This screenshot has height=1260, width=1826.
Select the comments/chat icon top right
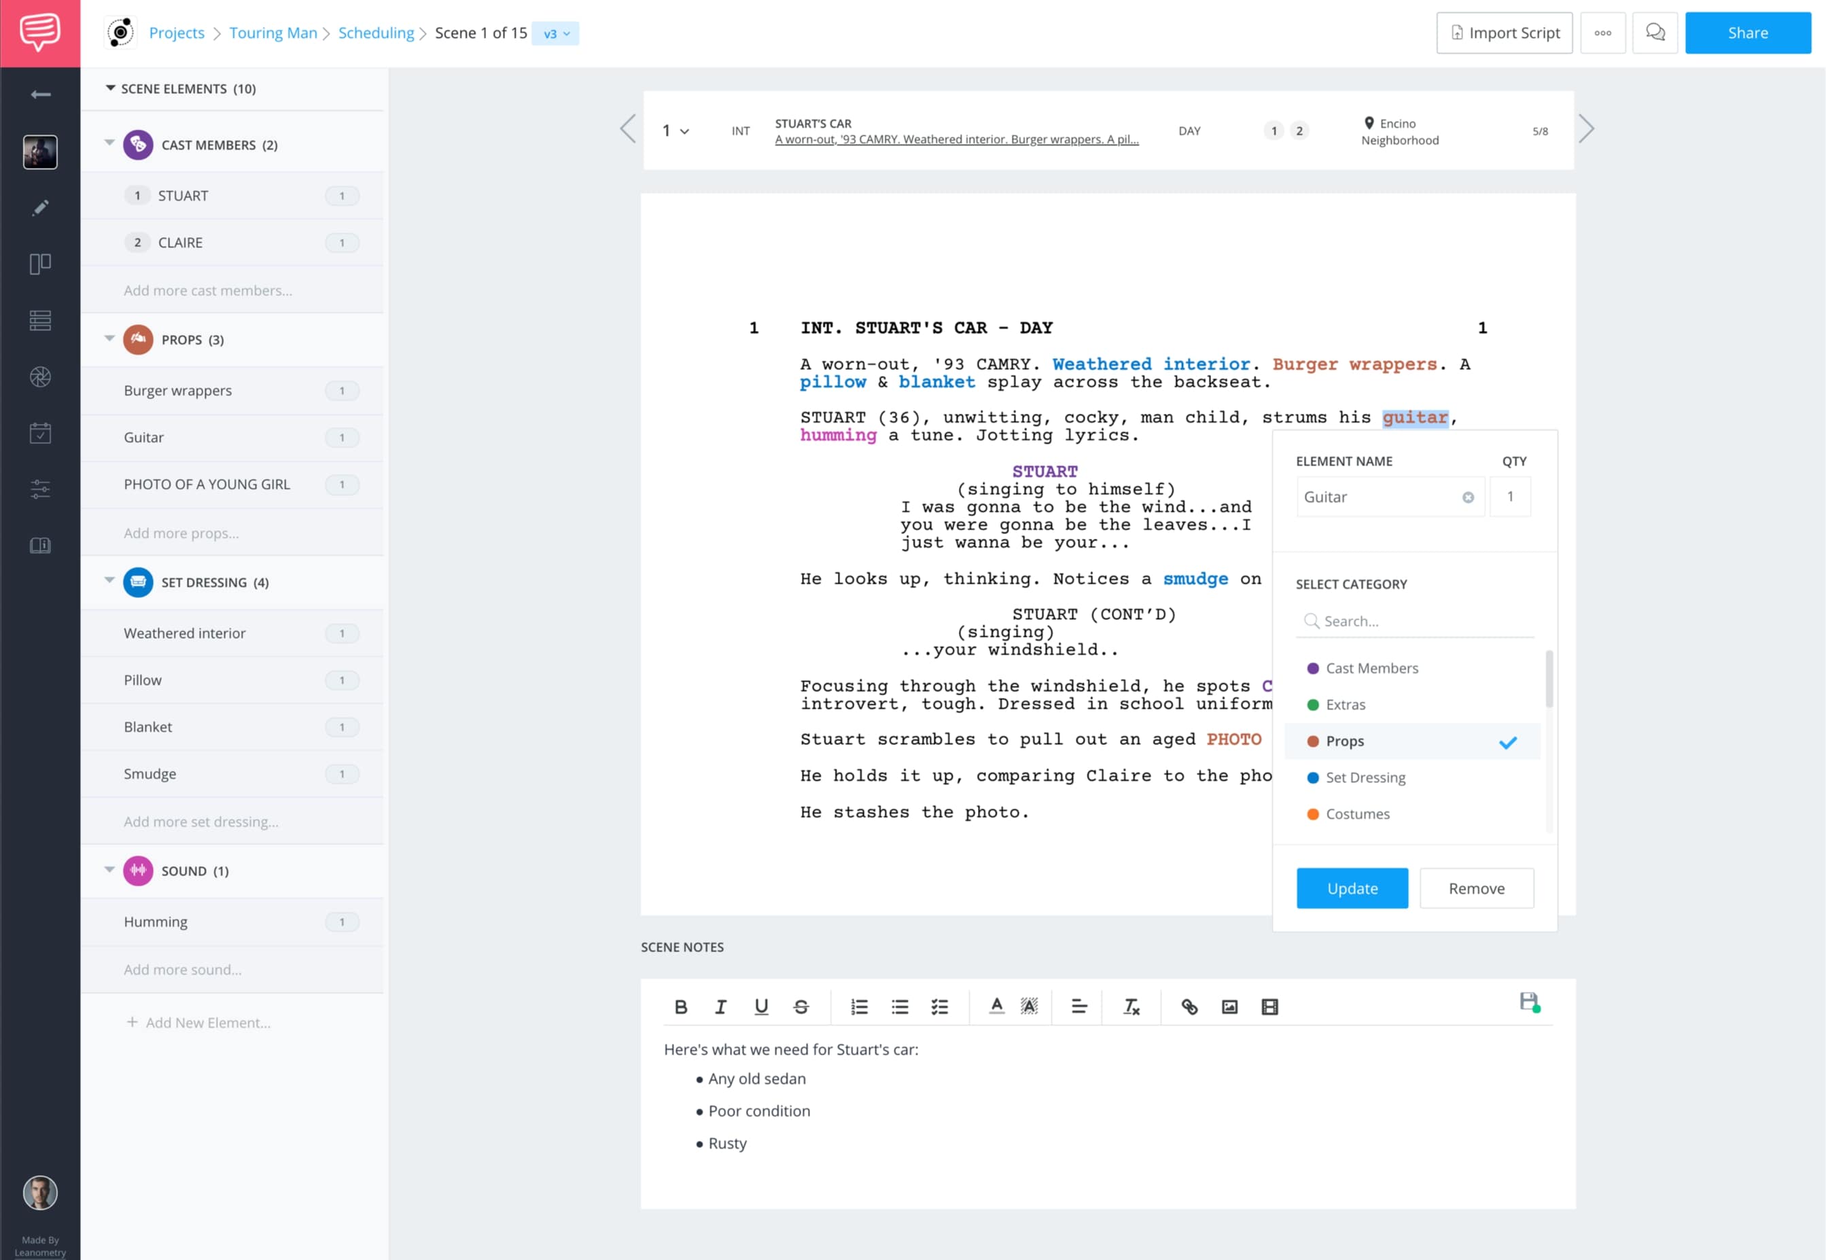point(1657,32)
